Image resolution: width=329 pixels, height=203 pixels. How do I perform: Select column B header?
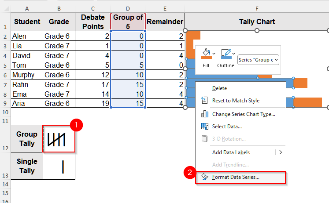[59, 9]
